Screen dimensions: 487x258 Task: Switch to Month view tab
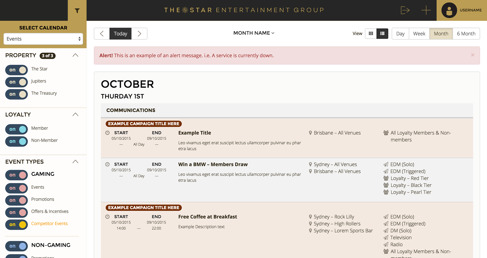click(441, 34)
